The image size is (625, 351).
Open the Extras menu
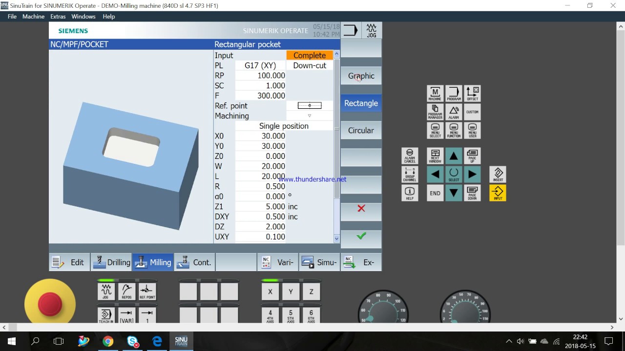(58, 17)
